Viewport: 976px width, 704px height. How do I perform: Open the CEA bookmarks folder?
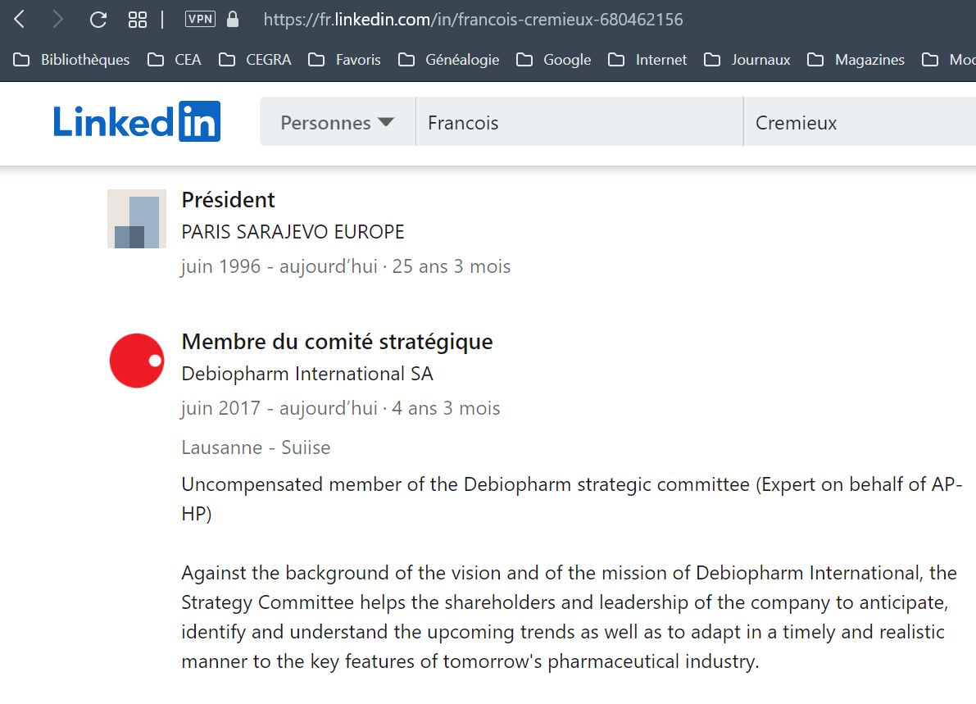(175, 60)
